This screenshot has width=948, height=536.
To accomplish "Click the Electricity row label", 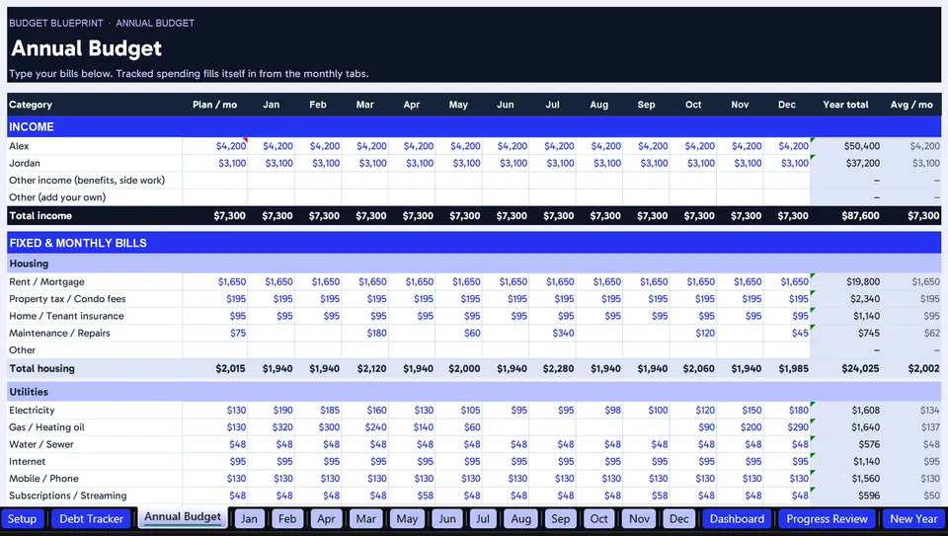I will tap(32, 411).
